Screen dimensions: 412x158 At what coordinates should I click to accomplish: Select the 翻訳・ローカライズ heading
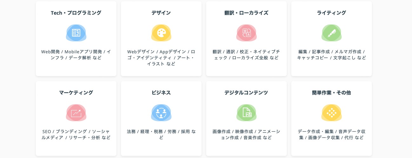(x=246, y=13)
